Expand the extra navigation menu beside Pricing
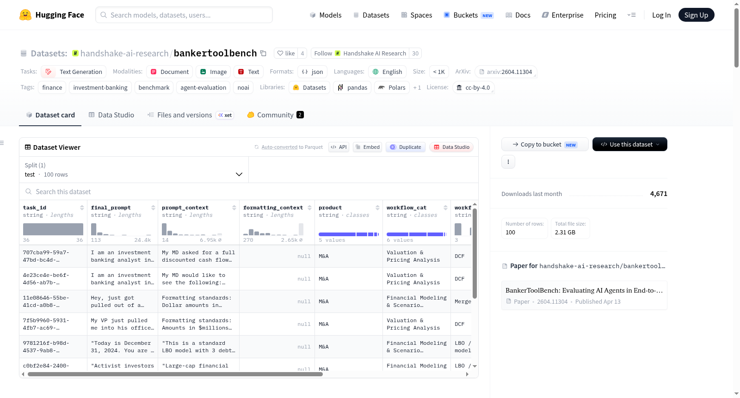Screen dimensions: 740x398 point(631,15)
